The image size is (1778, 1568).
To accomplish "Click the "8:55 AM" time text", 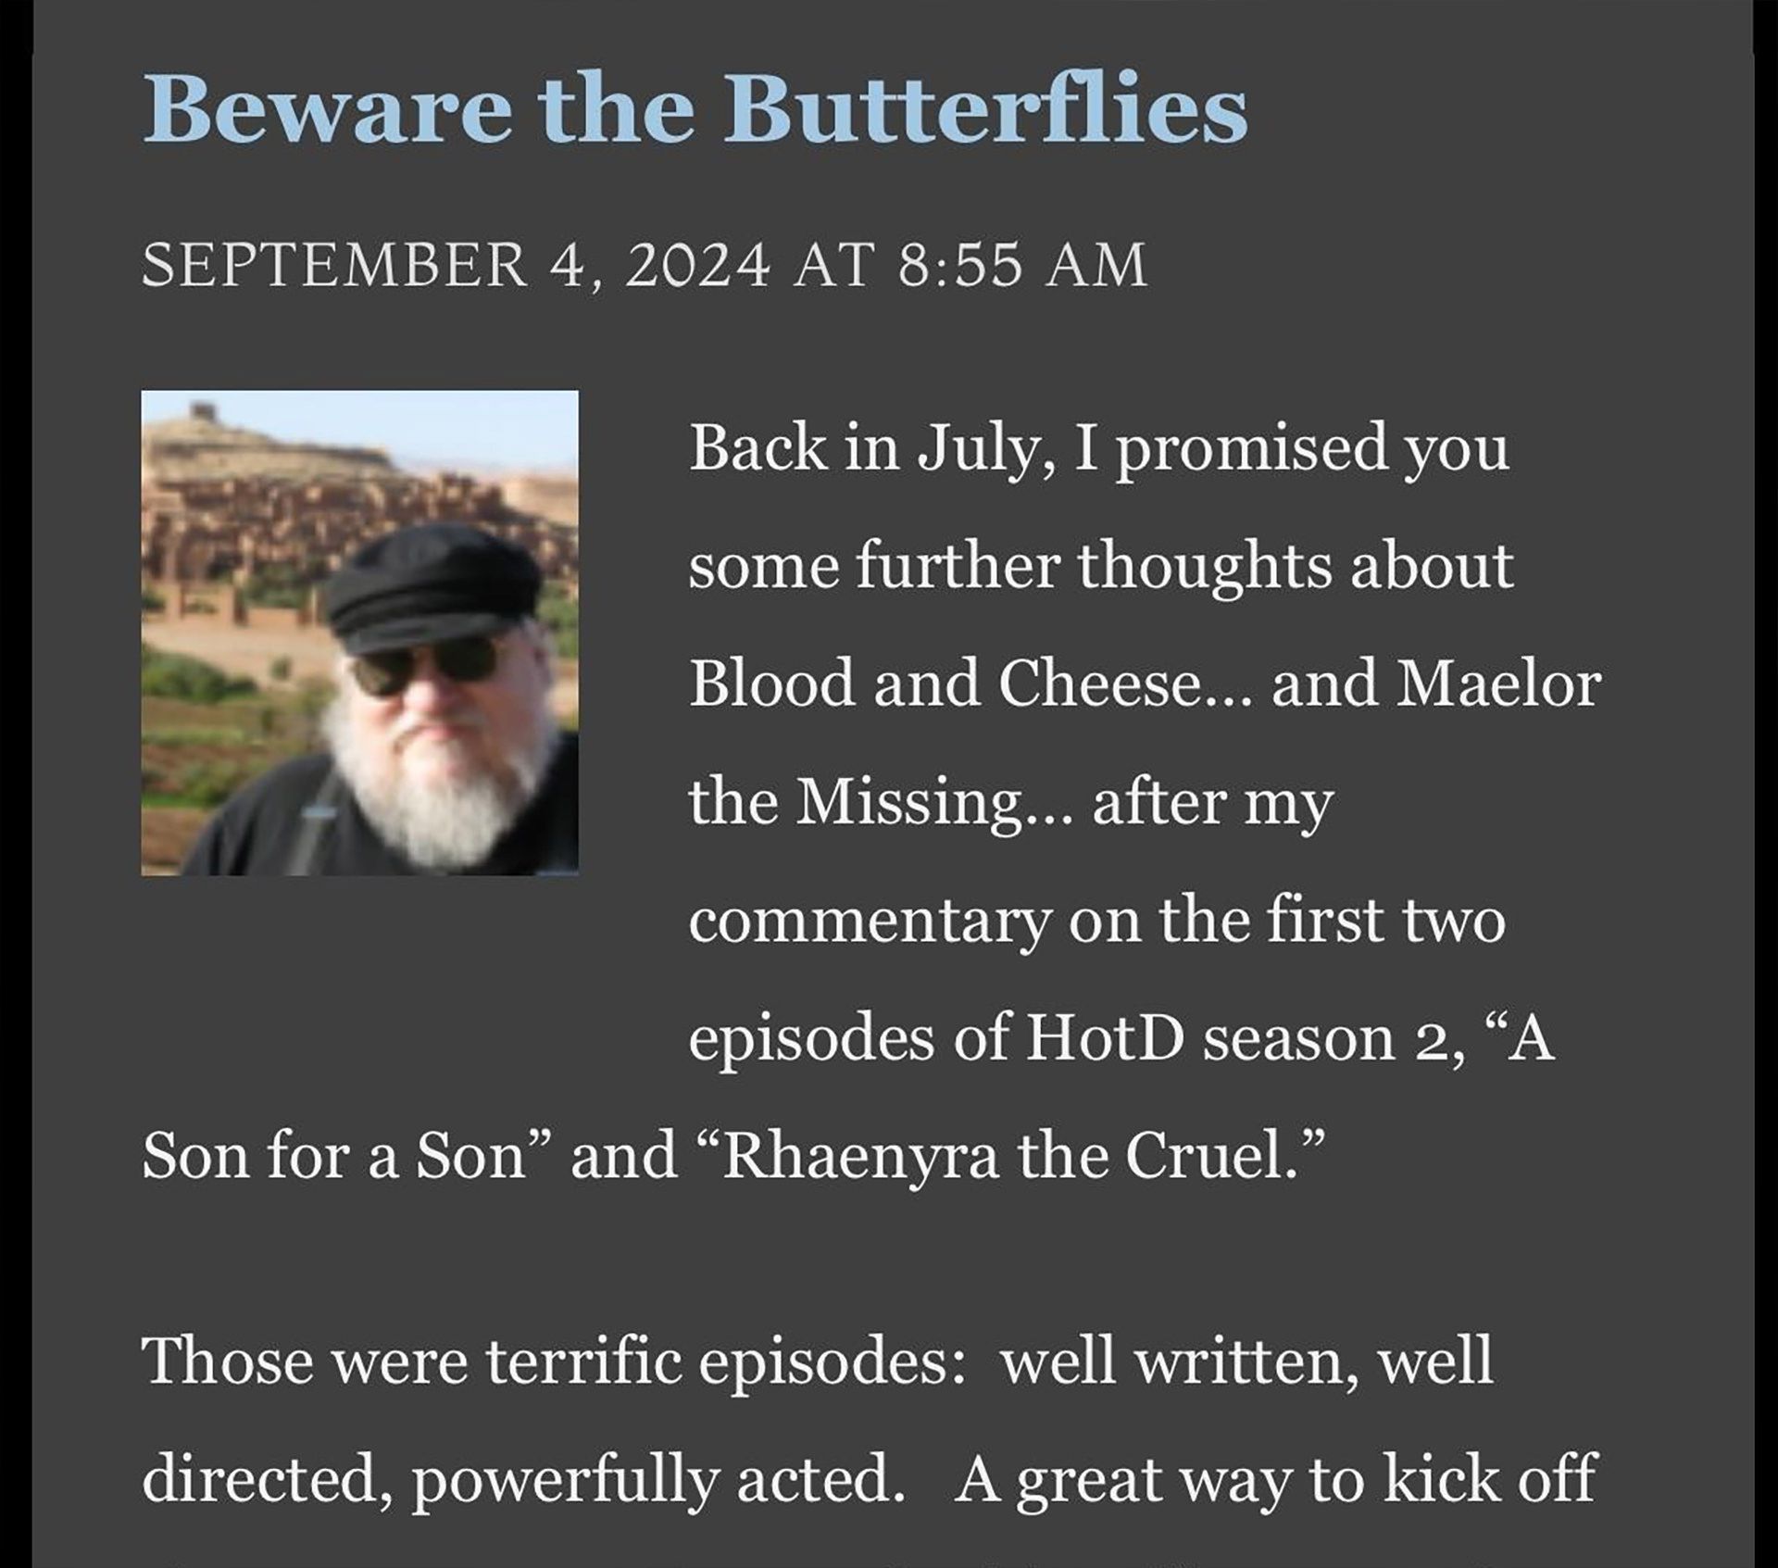I will pyautogui.click(x=1022, y=265).
